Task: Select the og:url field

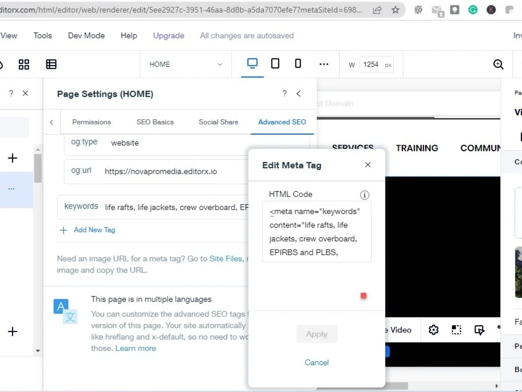Action: point(156,171)
